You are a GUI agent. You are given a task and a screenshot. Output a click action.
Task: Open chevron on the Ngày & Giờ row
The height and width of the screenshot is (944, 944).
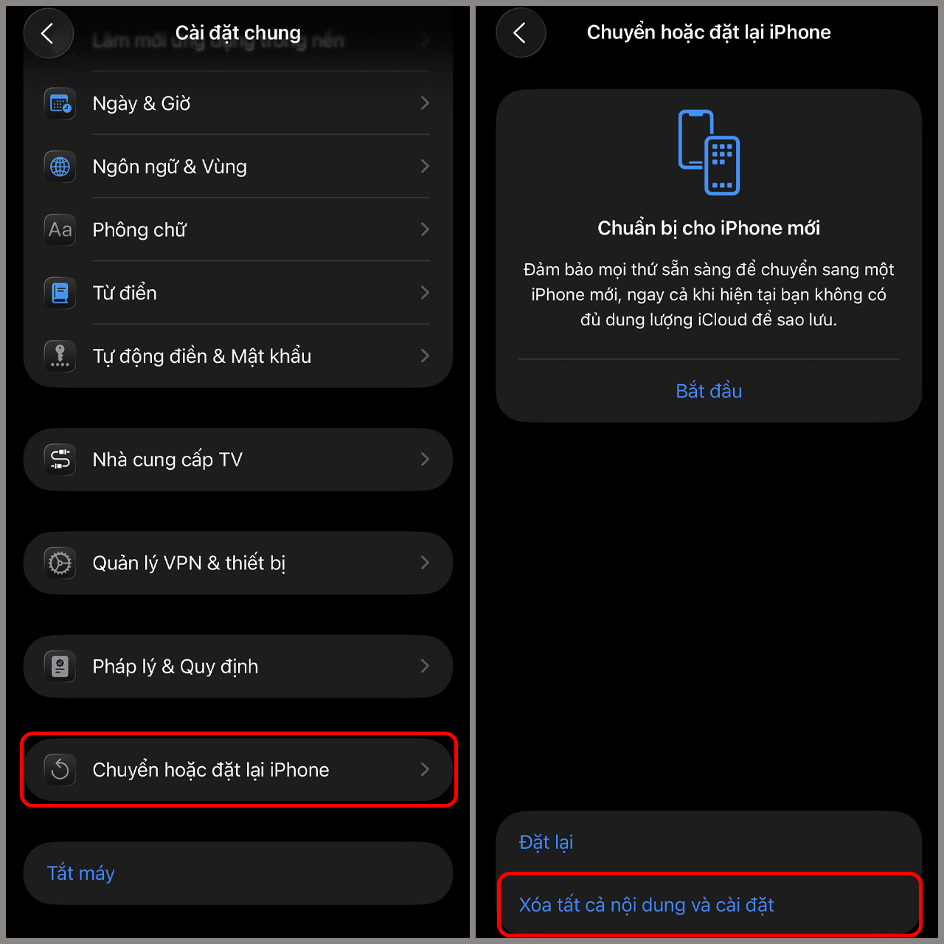[425, 103]
